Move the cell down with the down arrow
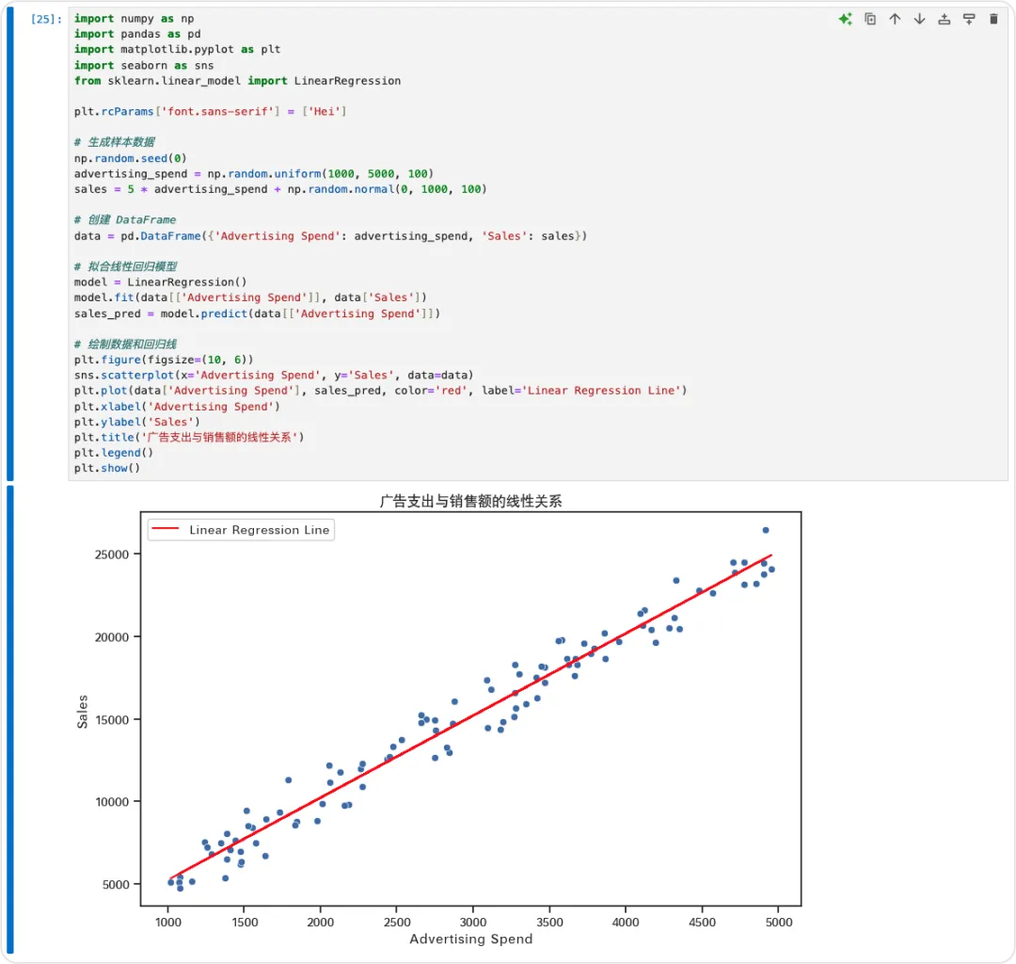1016x964 pixels. [x=919, y=19]
